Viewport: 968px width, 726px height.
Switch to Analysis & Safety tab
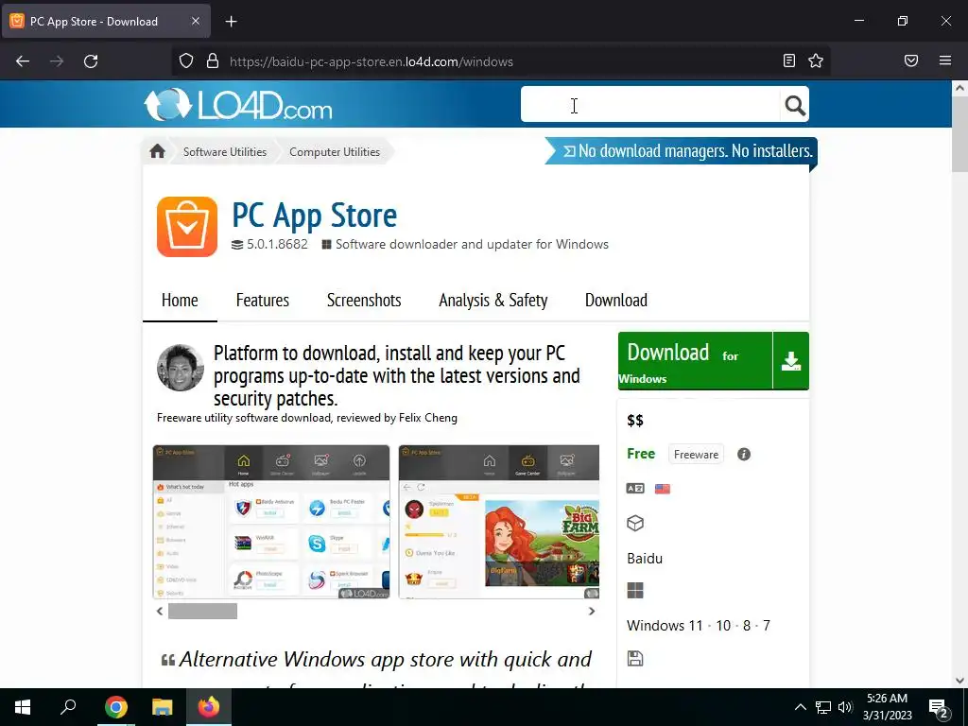click(x=493, y=300)
